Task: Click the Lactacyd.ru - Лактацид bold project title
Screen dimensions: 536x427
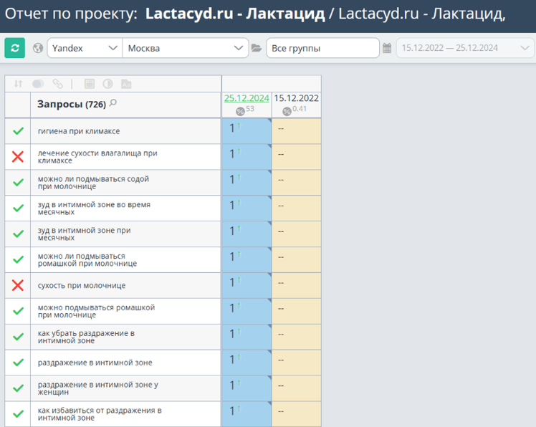Action: click(x=235, y=14)
